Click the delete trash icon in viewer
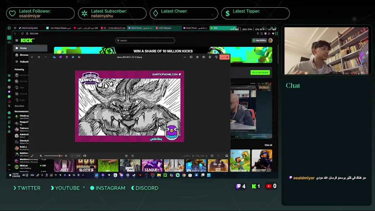 coord(210,57)
